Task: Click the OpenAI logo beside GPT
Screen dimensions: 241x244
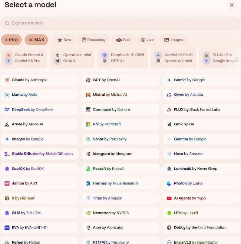Action: (88, 80)
